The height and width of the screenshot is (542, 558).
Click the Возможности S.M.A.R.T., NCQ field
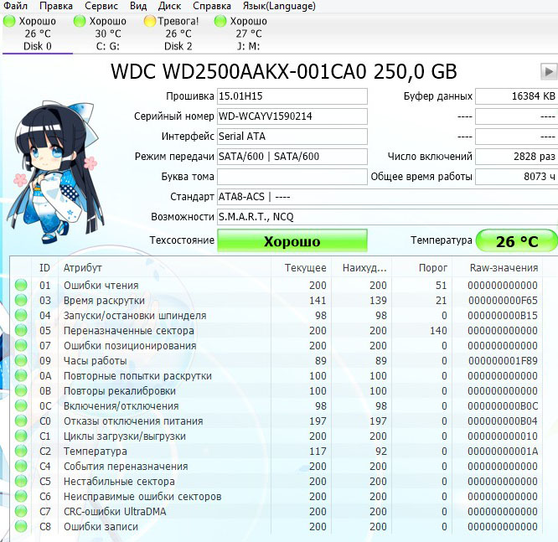[x=388, y=217]
